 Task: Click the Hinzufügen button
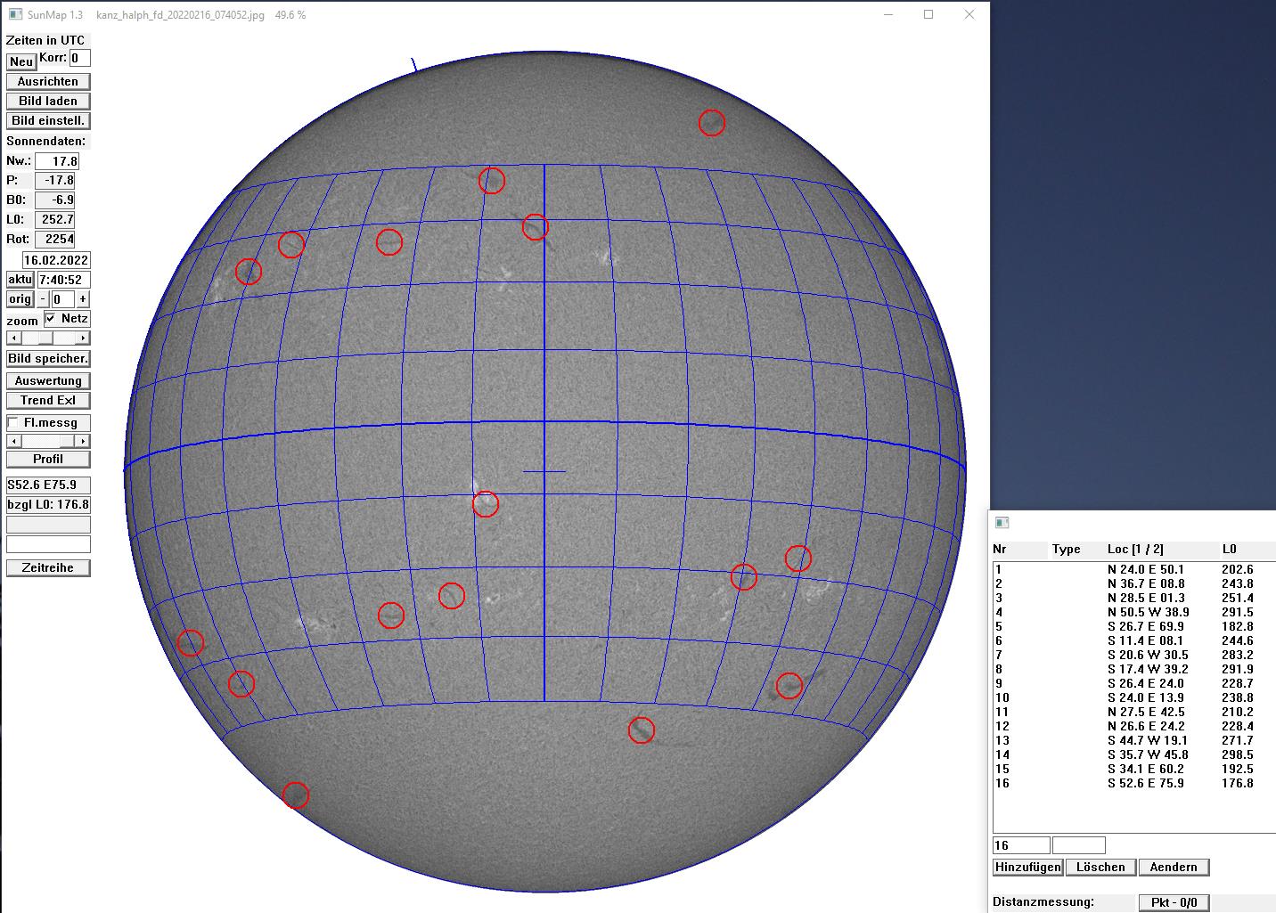(1027, 867)
